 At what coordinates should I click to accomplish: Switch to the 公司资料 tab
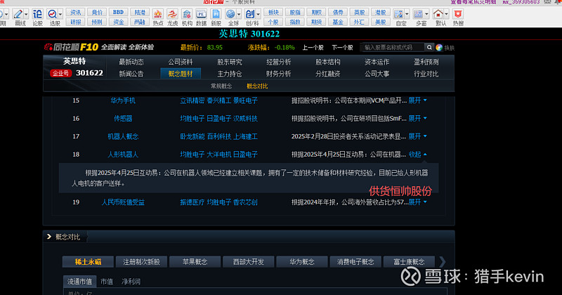pyautogui.click(x=181, y=62)
